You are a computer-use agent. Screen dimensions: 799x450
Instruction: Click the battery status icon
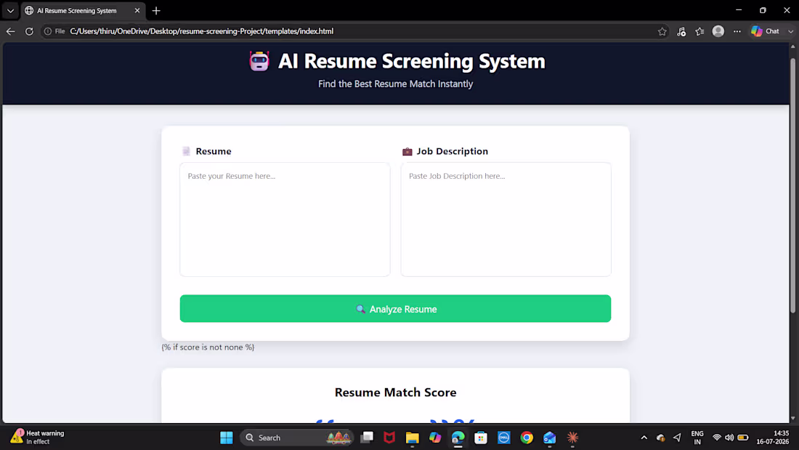(x=743, y=438)
